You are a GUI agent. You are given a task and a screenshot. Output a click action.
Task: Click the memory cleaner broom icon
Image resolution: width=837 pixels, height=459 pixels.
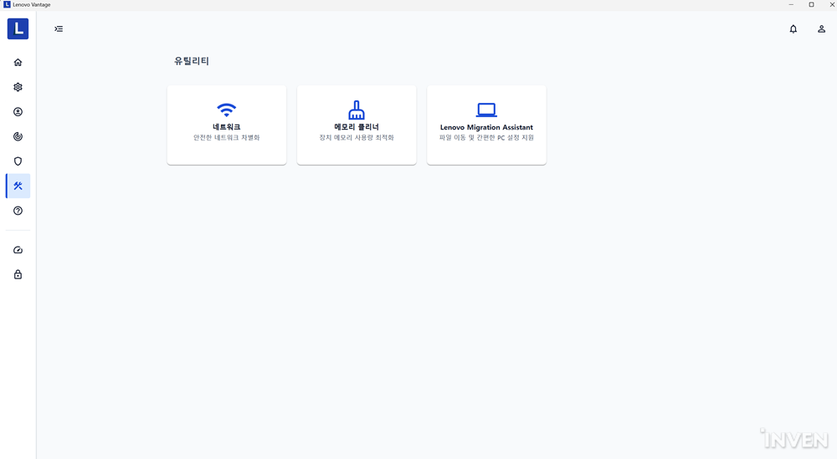point(357,110)
